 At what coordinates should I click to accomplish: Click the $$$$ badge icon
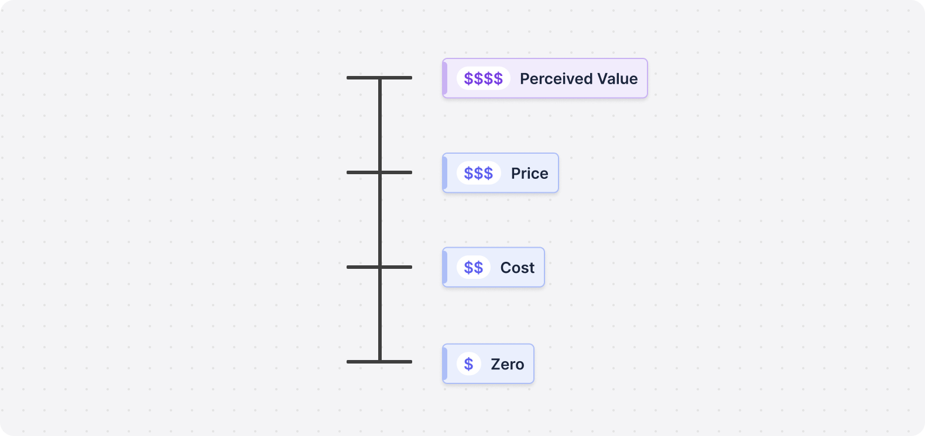pos(484,78)
